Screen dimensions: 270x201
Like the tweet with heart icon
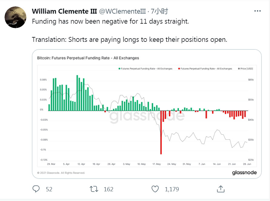tap(155, 189)
